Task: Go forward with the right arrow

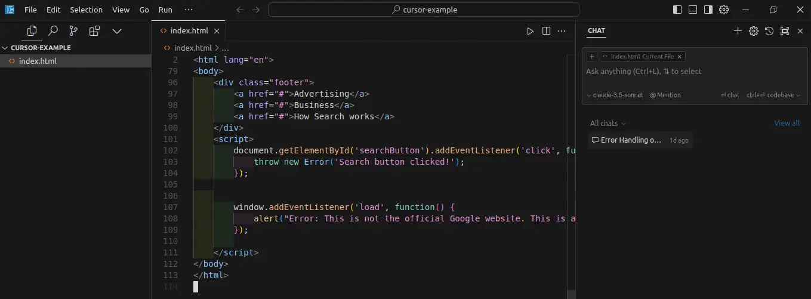Action: tap(256, 10)
